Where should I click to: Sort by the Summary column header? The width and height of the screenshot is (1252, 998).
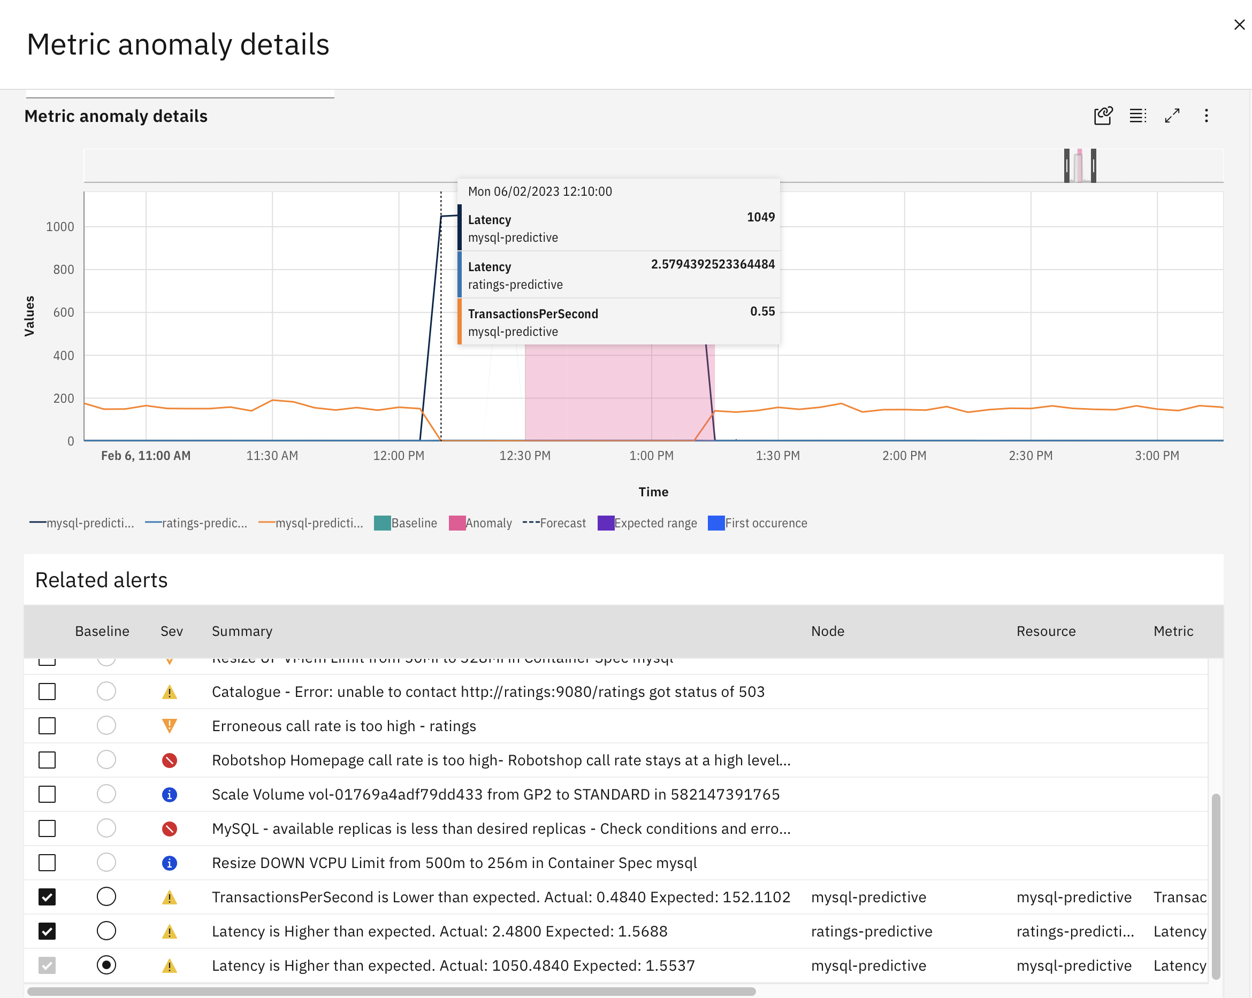[242, 631]
